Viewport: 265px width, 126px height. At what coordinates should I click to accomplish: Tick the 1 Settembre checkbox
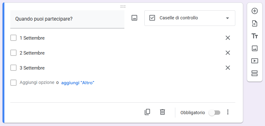[x=13, y=38]
